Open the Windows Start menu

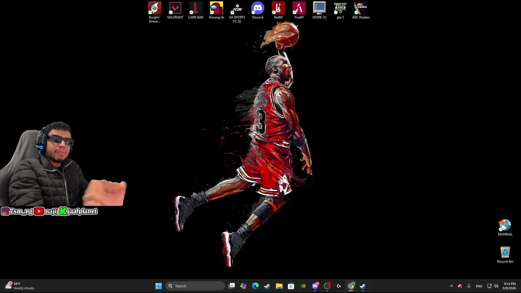pos(158,286)
